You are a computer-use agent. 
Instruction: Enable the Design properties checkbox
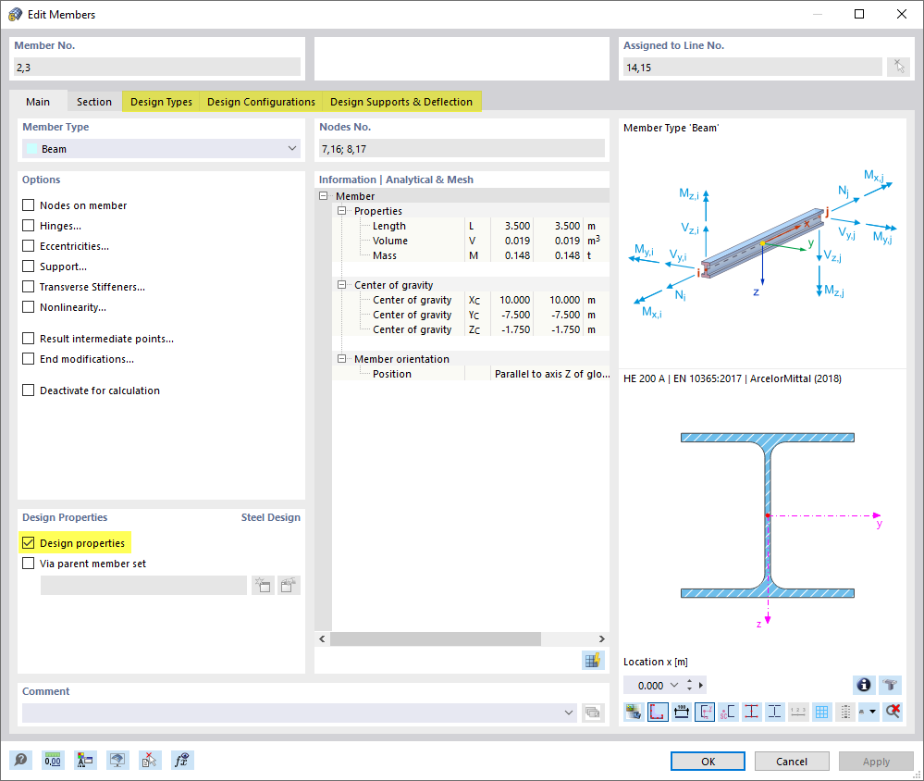[x=28, y=542]
